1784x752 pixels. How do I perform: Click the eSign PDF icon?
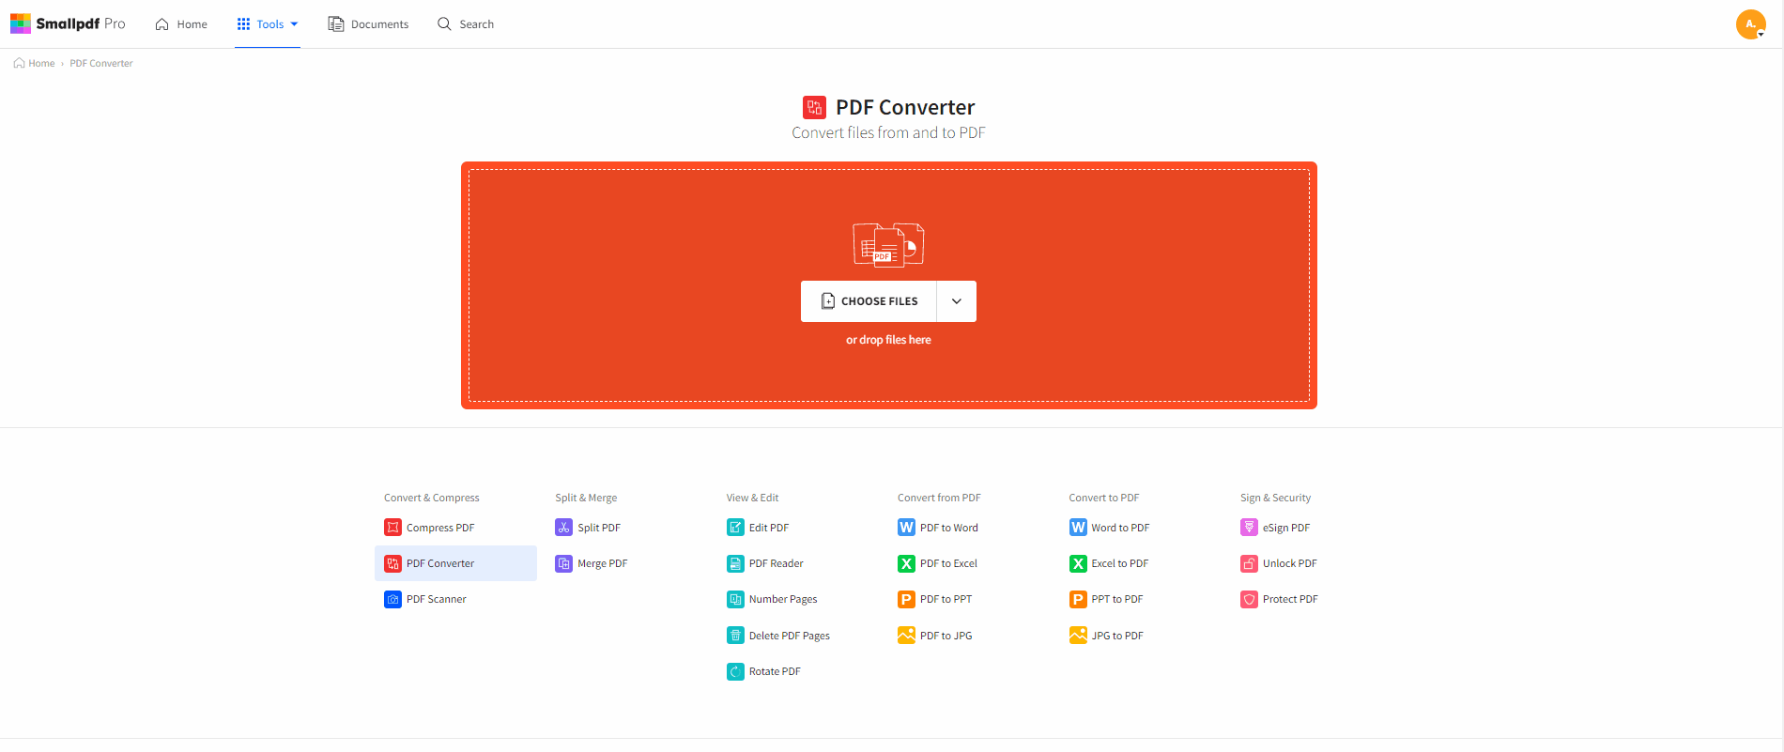pyautogui.click(x=1249, y=528)
